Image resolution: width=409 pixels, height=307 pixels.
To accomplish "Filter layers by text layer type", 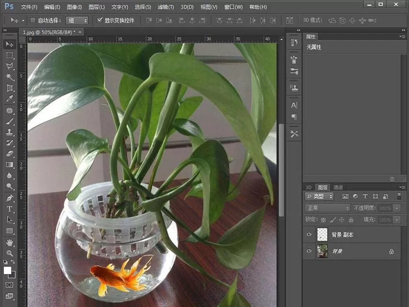I will pos(365,196).
